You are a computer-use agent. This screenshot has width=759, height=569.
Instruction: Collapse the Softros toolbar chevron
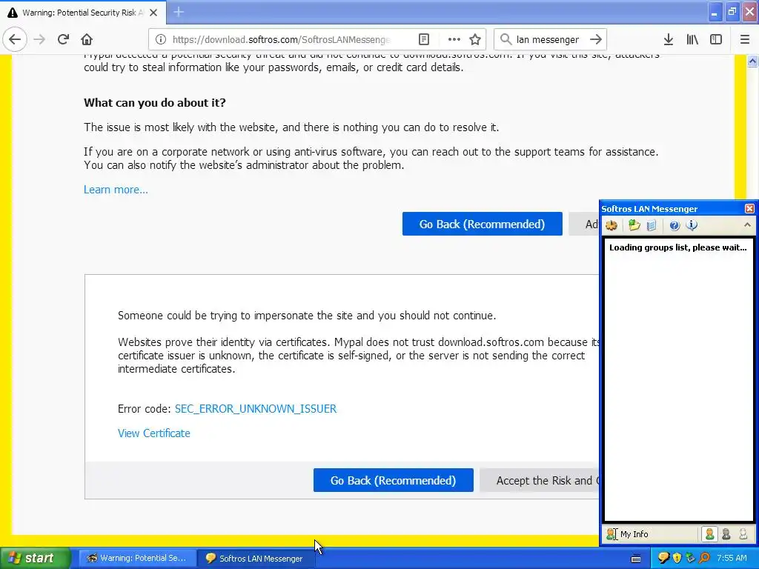click(x=747, y=225)
